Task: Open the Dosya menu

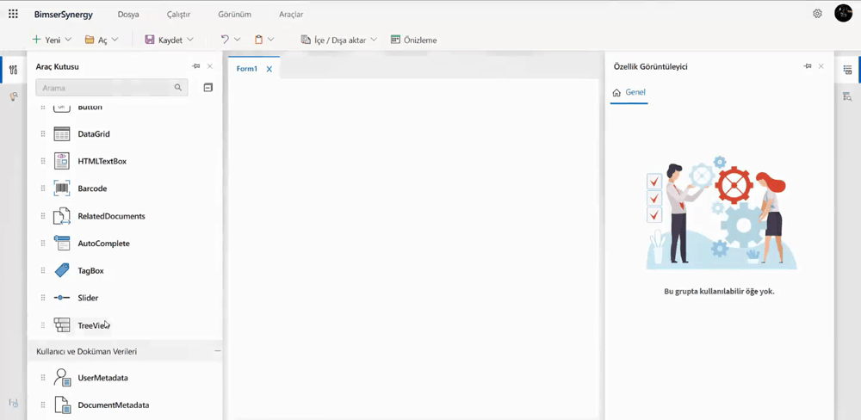Action: [128, 15]
